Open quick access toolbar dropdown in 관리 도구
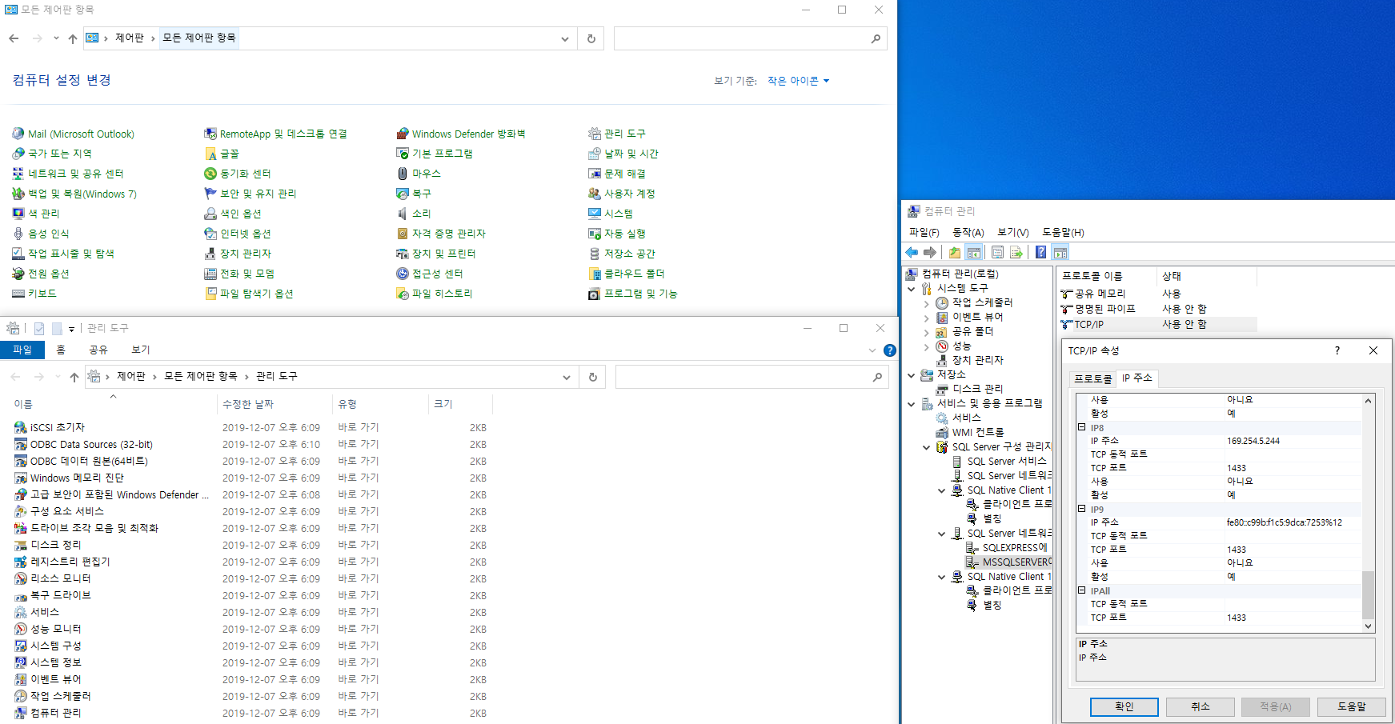The image size is (1395, 724). 71,329
